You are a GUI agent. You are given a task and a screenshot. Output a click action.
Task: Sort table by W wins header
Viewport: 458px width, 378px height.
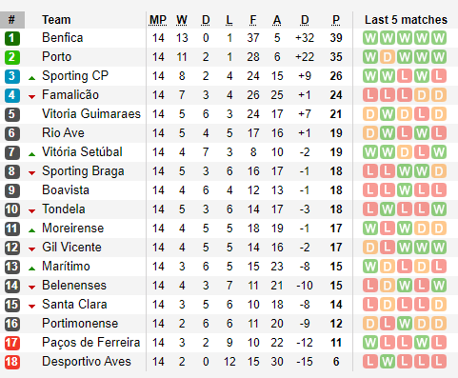[x=182, y=20]
